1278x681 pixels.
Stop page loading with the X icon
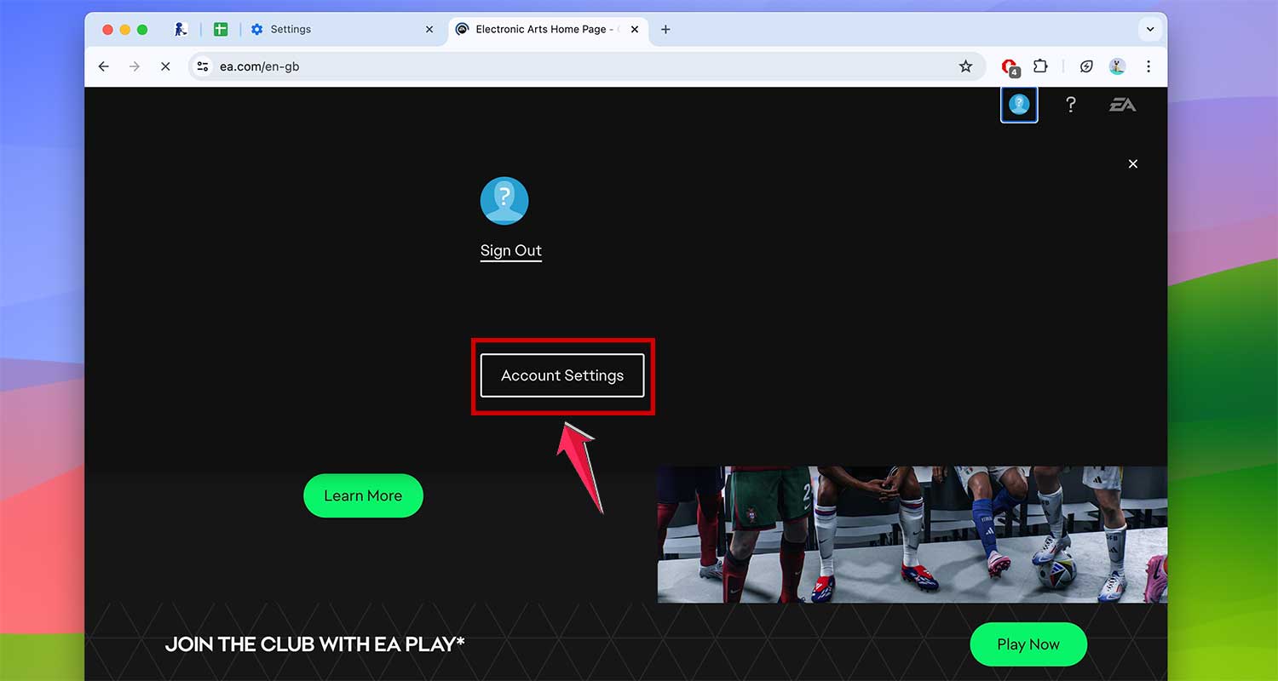[x=165, y=66]
